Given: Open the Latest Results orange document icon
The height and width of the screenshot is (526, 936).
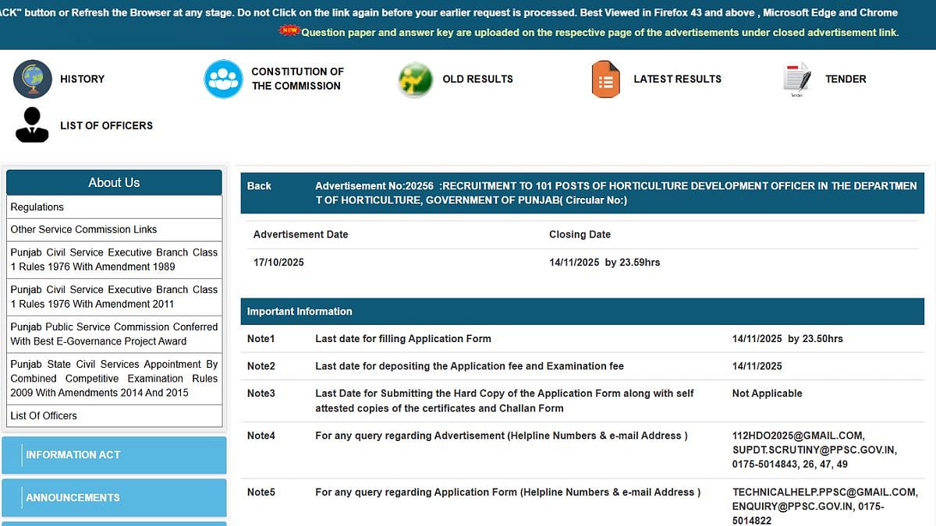Looking at the screenshot, I should click(x=605, y=79).
